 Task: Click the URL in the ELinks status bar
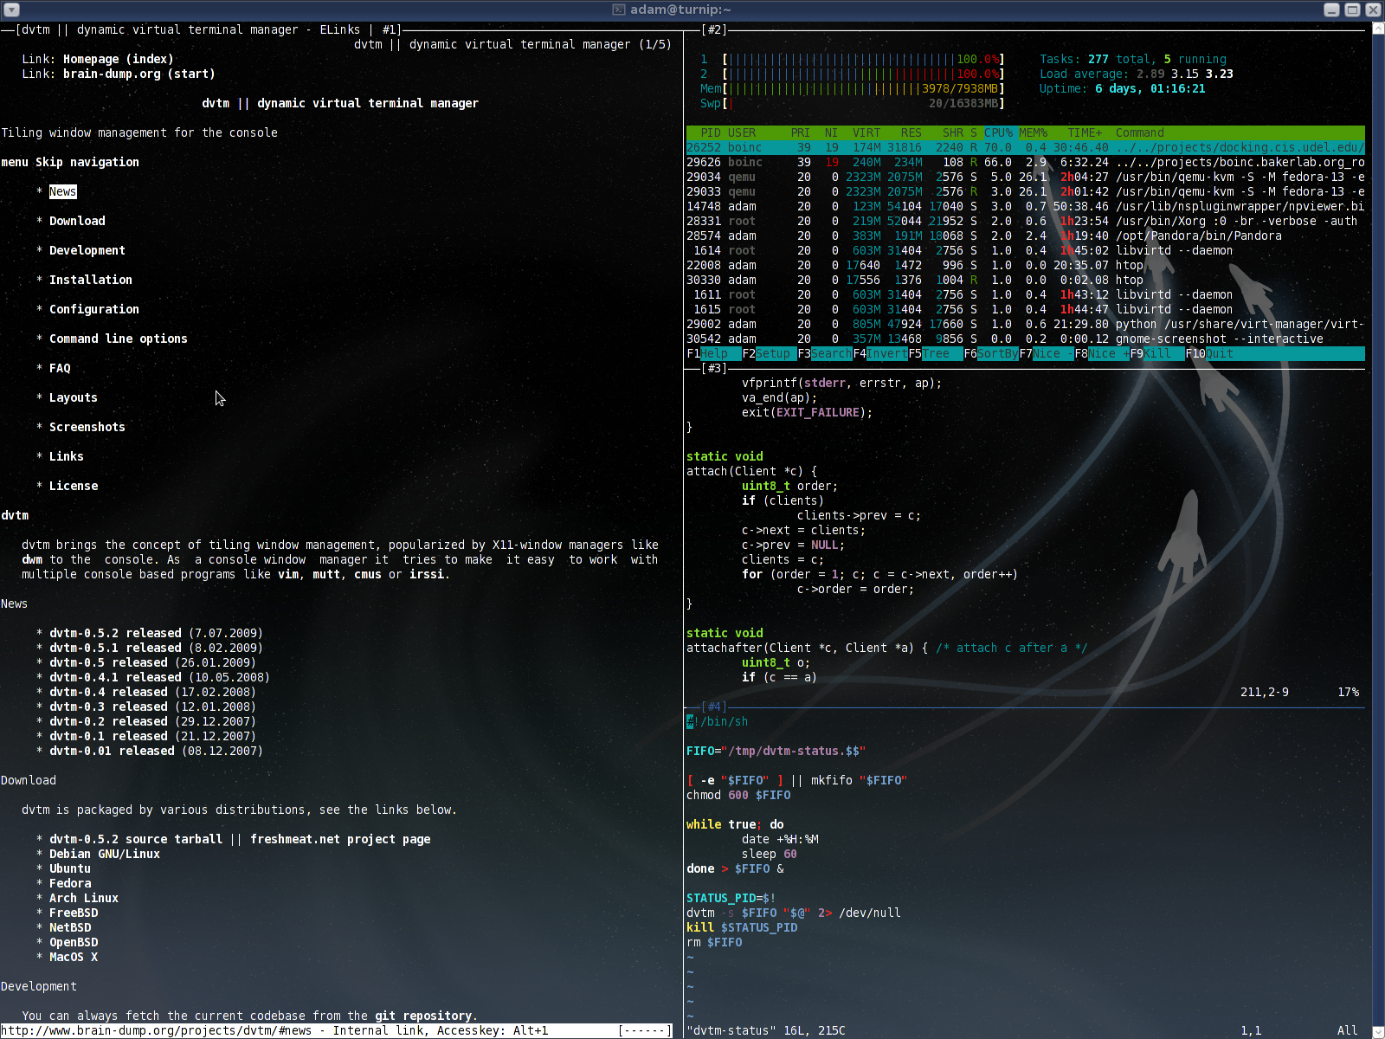[x=156, y=1030]
